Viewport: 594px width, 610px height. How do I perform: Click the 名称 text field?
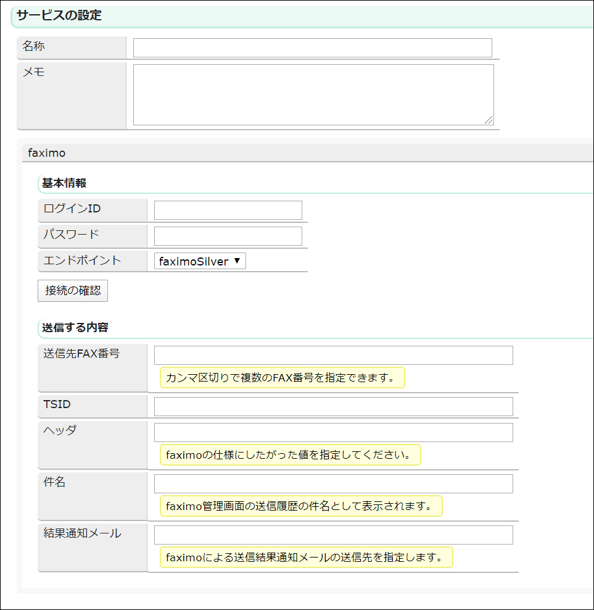pos(312,48)
